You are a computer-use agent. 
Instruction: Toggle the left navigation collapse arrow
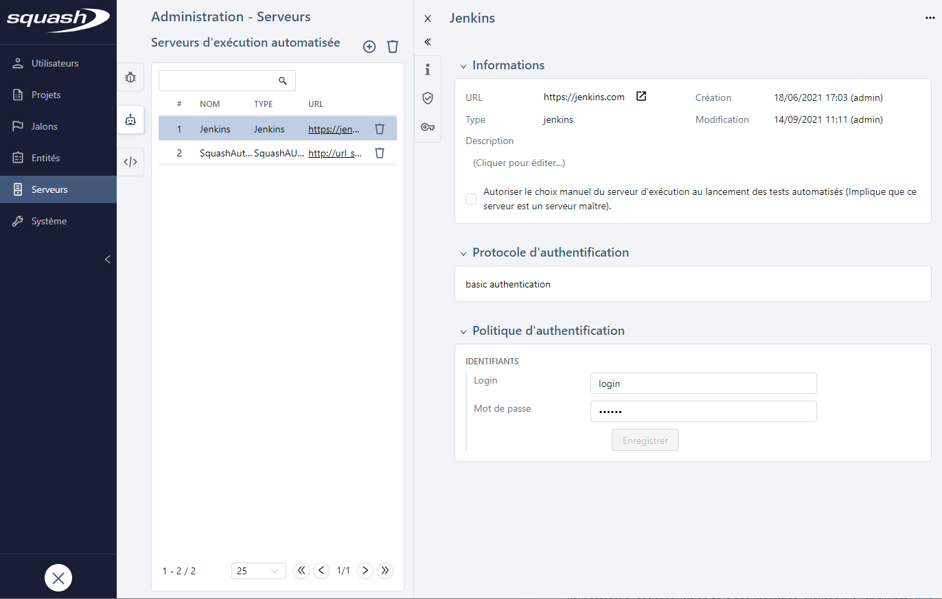107,259
